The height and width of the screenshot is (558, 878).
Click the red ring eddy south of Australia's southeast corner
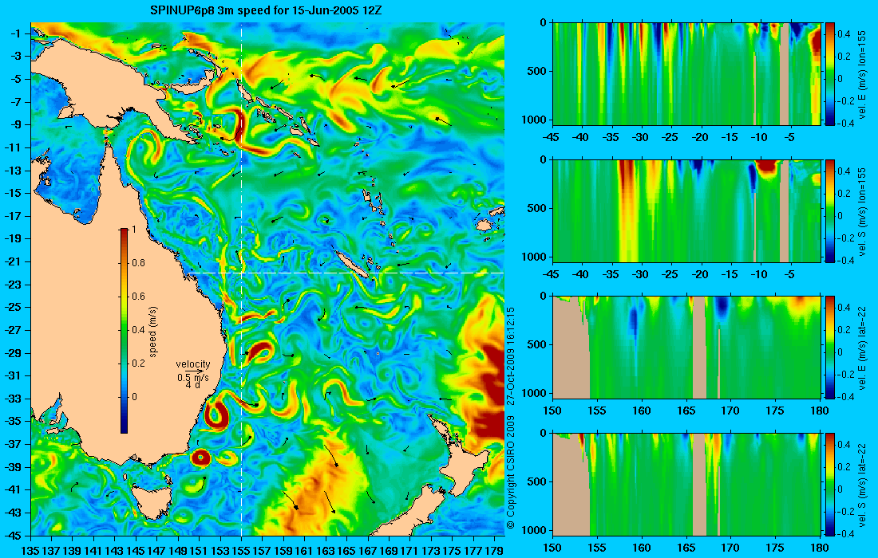coord(200,458)
